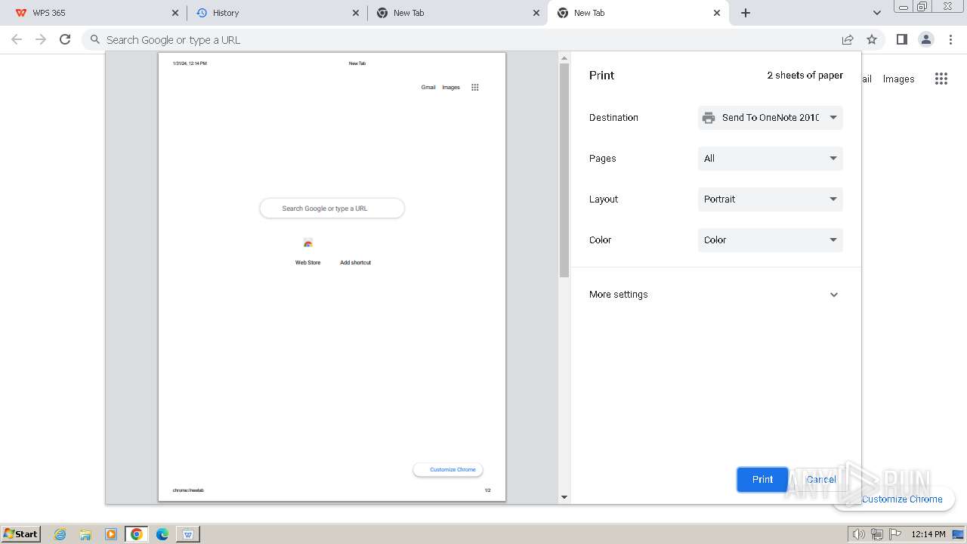Open the Images link behind the dialog
The height and width of the screenshot is (544, 967).
[x=898, y=79]
